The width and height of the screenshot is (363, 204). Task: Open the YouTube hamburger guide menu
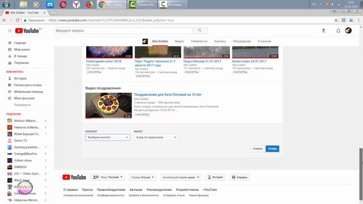click(x=10, y=31)
